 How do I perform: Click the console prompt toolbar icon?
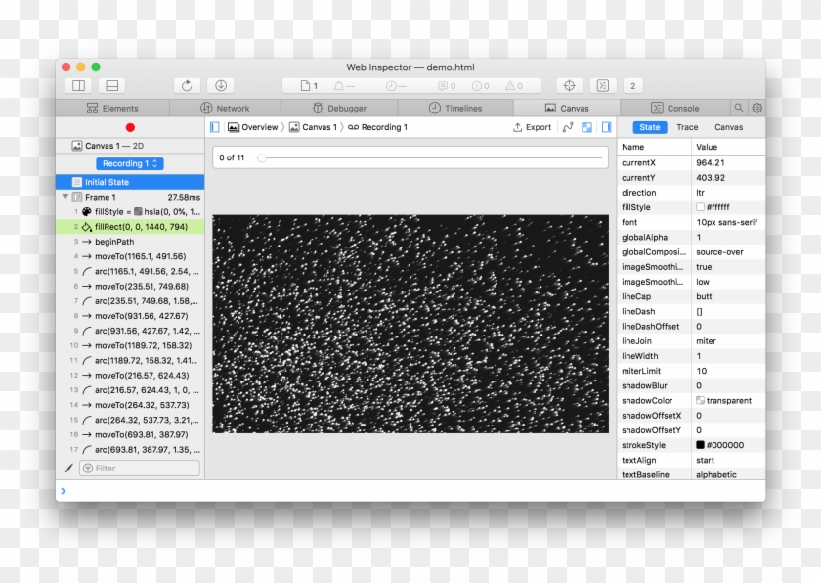tap(603, 86)
